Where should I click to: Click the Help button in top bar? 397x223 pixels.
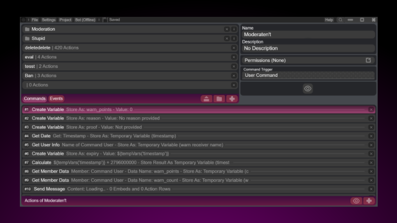(x=329, y=20)
